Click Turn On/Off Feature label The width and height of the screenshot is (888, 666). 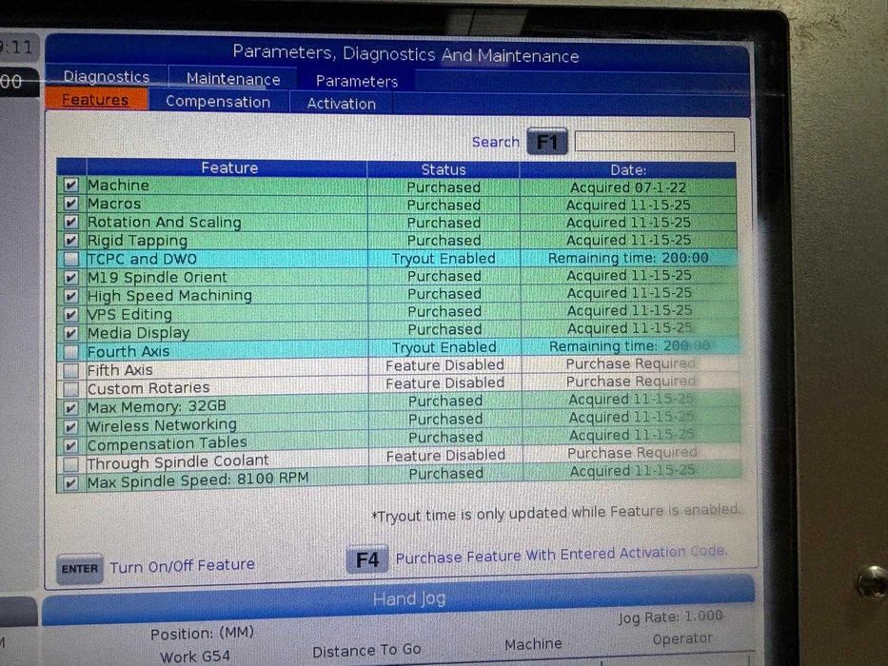tap(183, 566)
